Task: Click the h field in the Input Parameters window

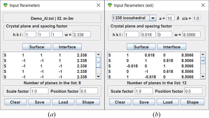Action: click(31, 35)
